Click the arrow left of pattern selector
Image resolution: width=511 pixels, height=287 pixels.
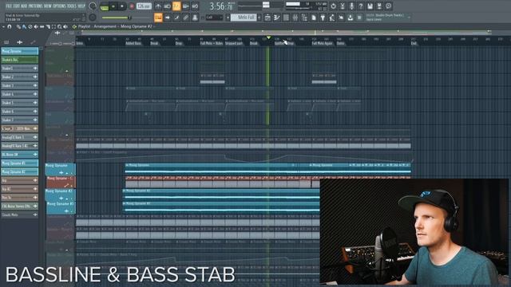pos(228,18)
